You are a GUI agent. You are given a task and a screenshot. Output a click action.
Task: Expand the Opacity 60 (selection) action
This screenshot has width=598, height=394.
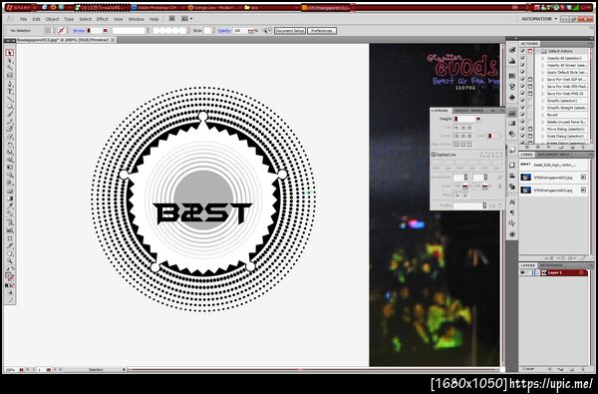543,59
